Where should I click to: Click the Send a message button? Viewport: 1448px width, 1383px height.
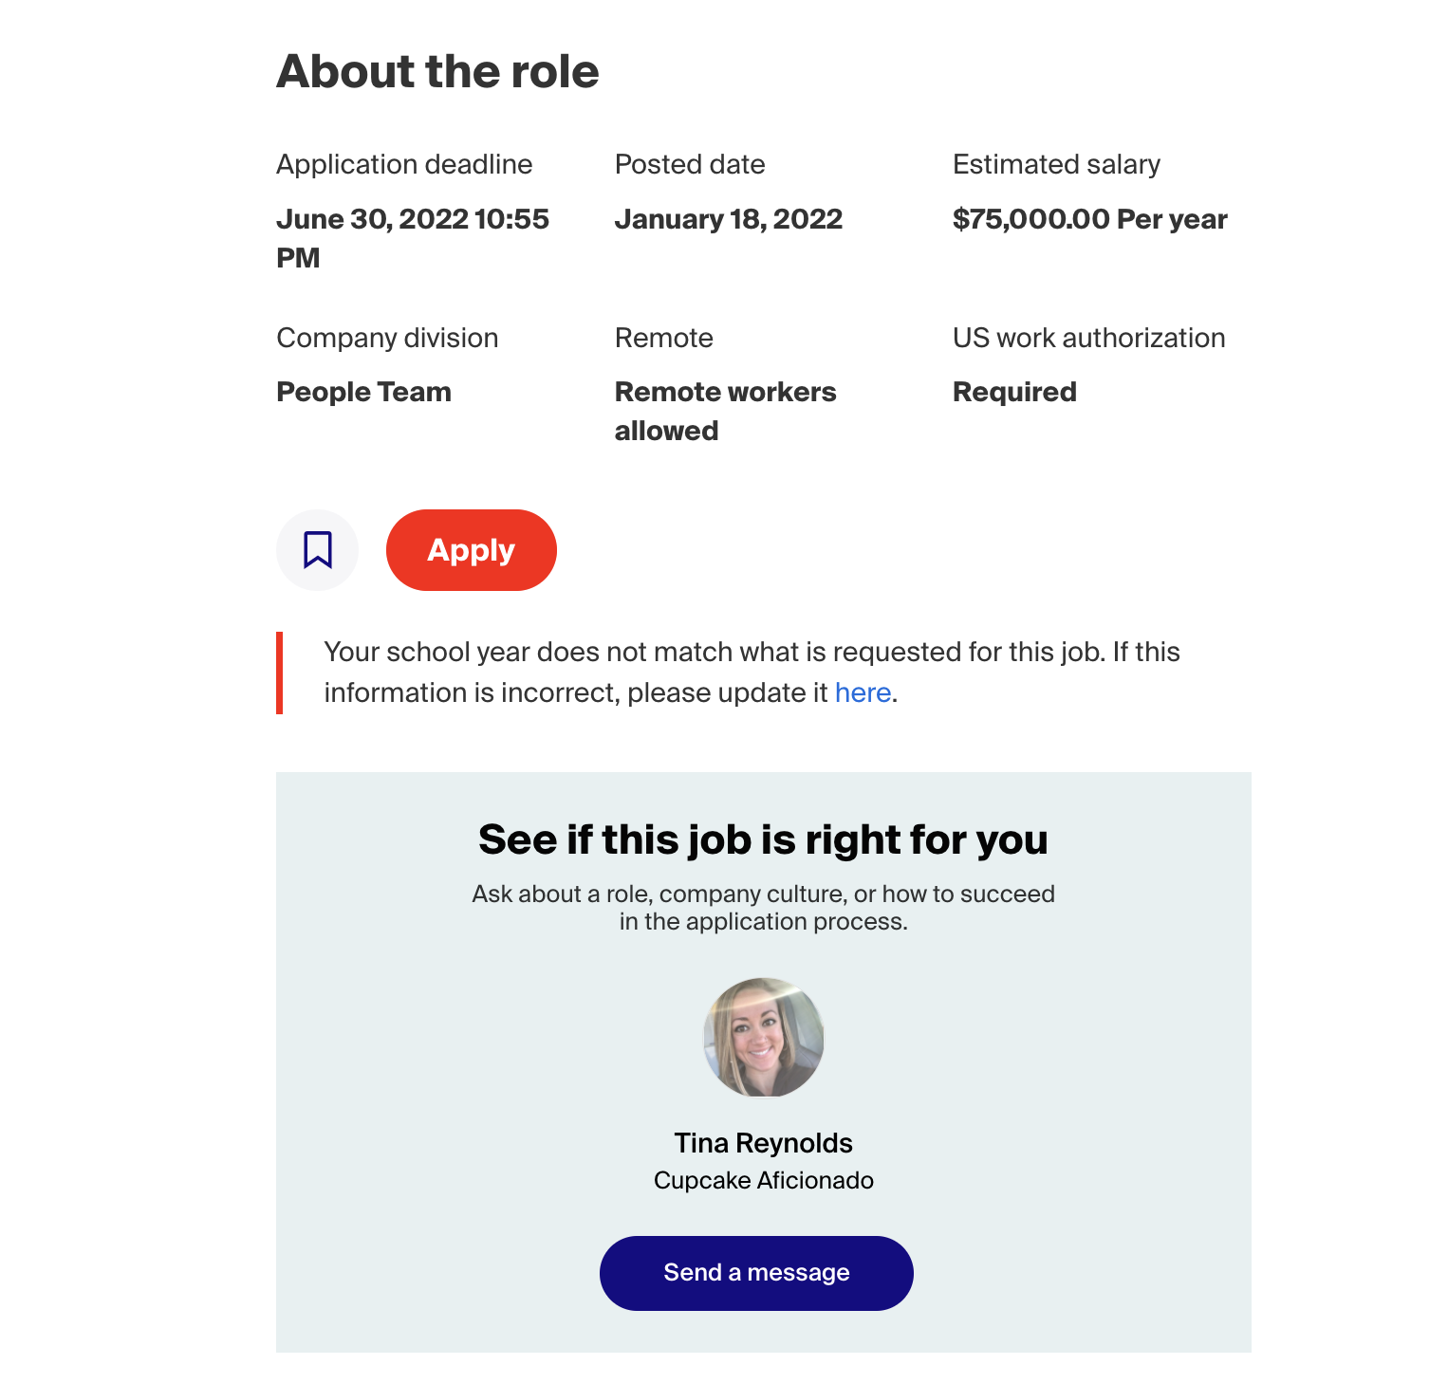coord(756,1273)
